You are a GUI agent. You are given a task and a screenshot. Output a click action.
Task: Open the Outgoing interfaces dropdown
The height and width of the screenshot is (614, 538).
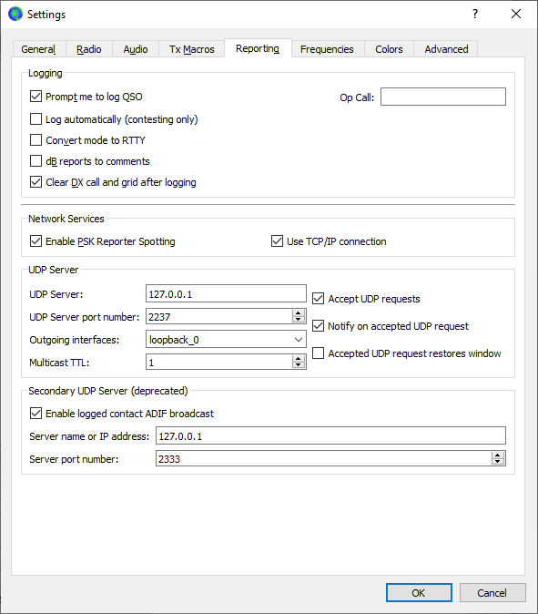point(226,340)
